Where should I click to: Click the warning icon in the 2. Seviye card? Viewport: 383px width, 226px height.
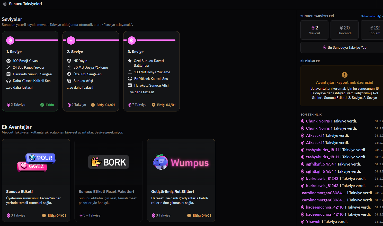93,105
